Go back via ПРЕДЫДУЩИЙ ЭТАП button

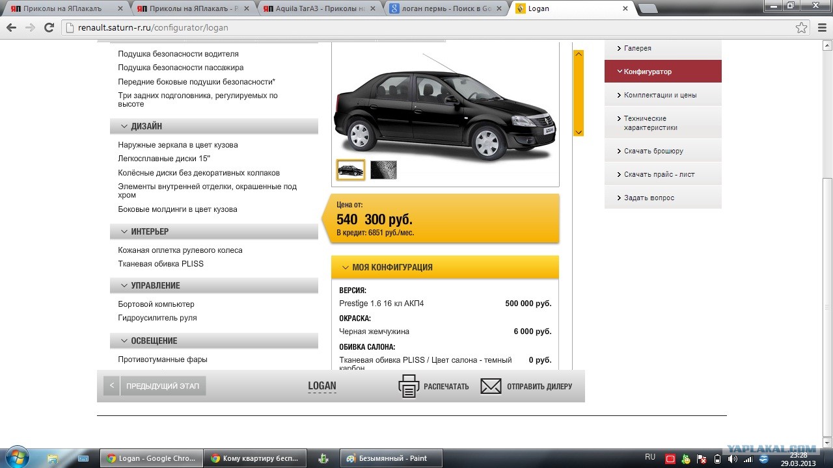(x=155, y=385)
